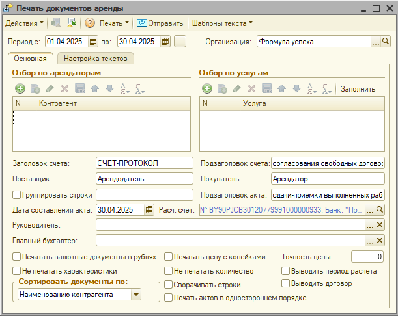Toggle Печатать цену с копейками
Image resolution: width=398 pixels, height=316 pixels.
pyautogui.click(x=169, y=257)
